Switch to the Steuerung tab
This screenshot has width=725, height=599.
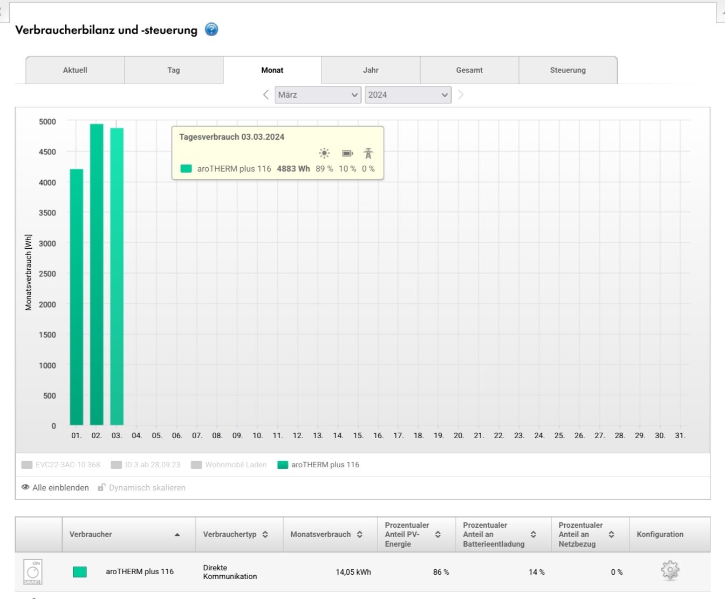pyautogui.click(x=567, y=70)
